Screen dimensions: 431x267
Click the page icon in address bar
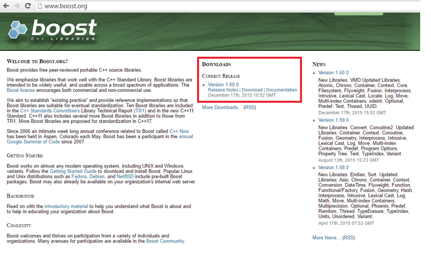[40, 6]
